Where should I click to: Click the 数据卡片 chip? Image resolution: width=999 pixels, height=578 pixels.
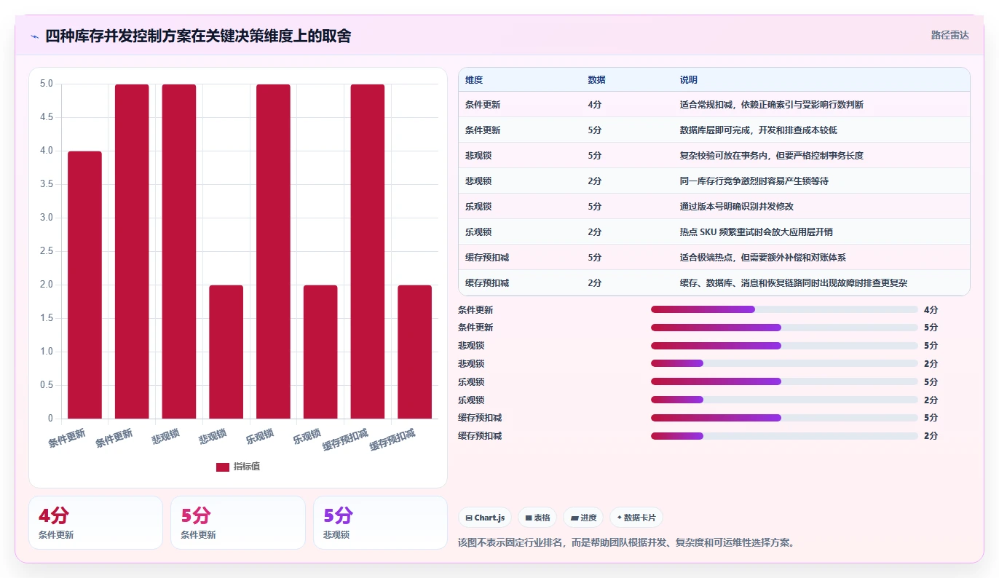pos(636,518)
